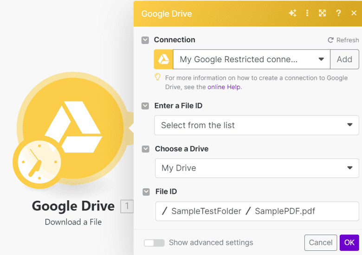Click the Google Drive connection icon
Image resolution: width=362 pixels, height=255 pixels.
(163, 59)
